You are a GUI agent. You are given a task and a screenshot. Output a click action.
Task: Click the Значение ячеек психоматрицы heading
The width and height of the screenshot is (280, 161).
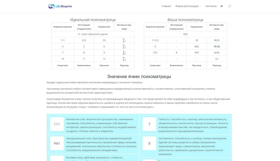139,77
